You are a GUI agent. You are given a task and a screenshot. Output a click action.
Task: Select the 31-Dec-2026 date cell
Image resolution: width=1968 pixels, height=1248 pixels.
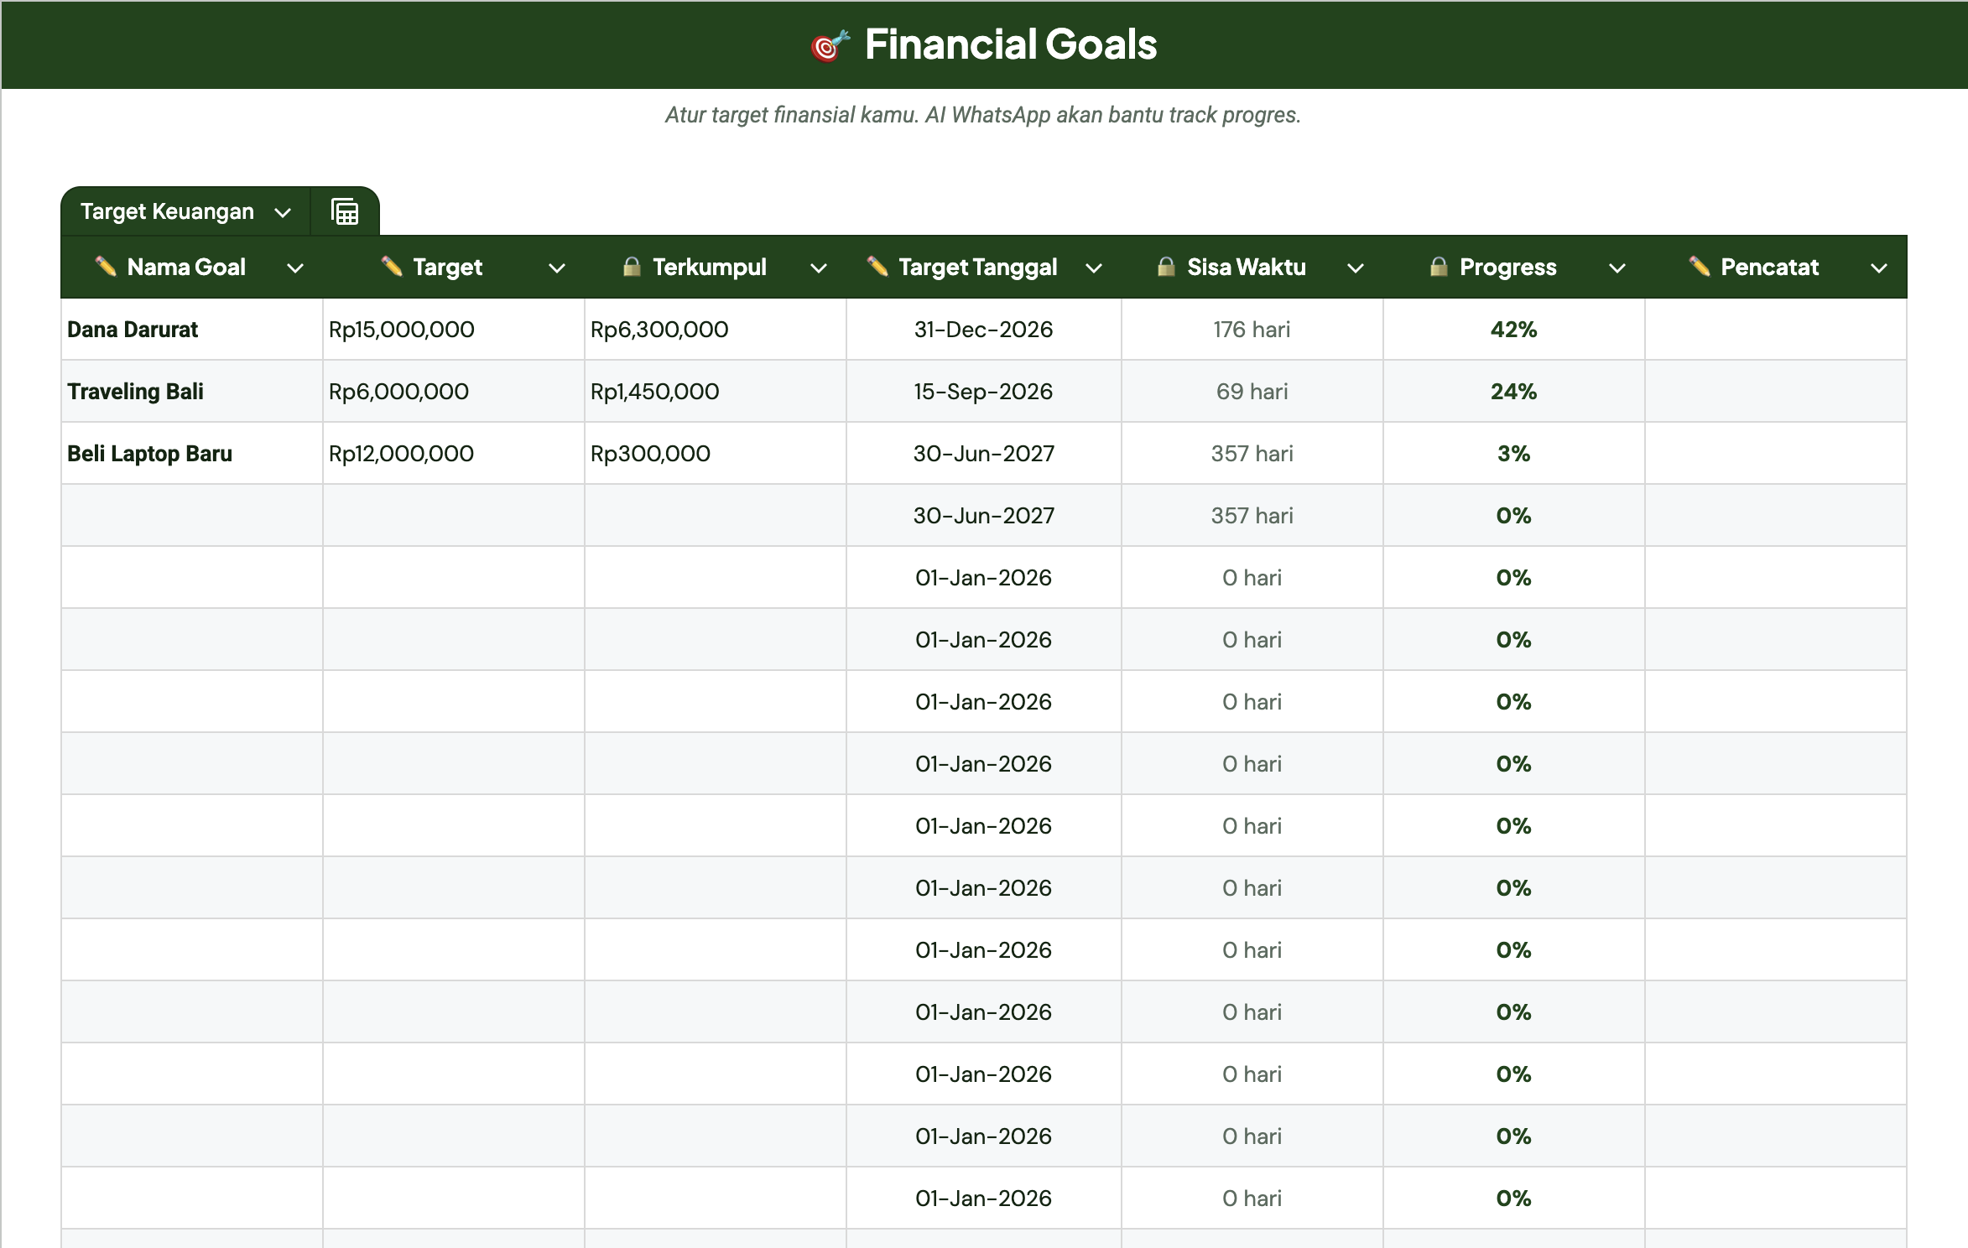point(984,330)
